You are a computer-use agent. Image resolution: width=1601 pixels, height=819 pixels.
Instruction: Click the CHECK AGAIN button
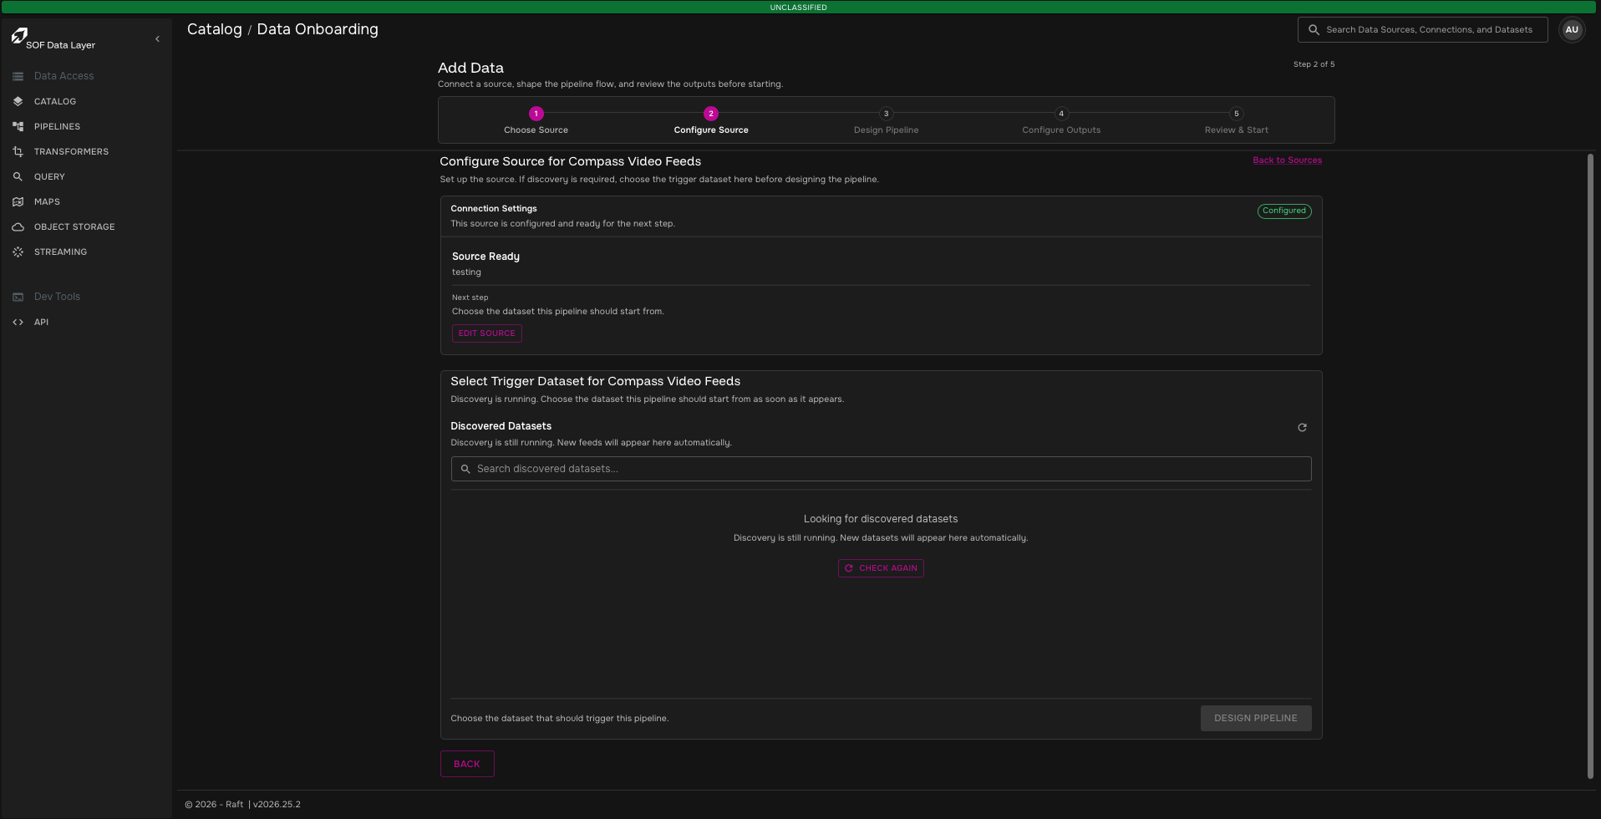click(881, 568)
